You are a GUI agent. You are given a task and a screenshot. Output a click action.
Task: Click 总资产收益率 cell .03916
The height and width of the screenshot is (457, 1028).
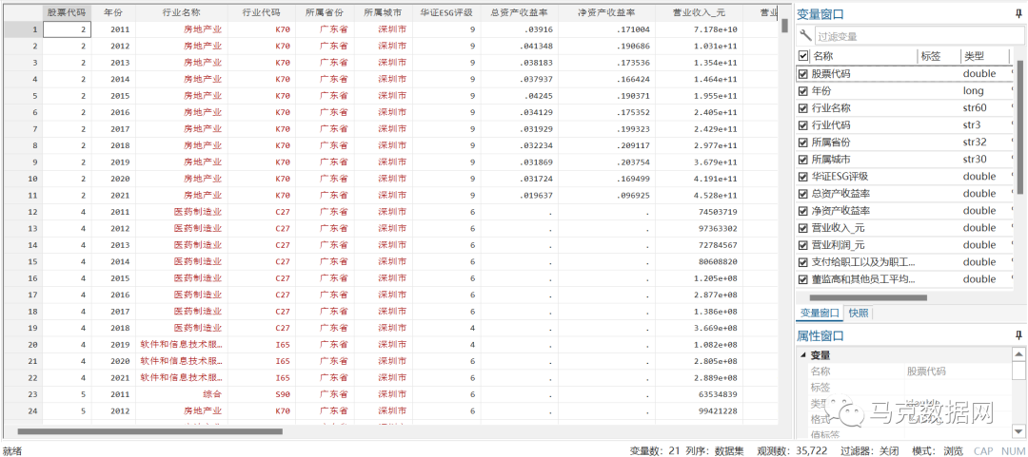[520, 29]
